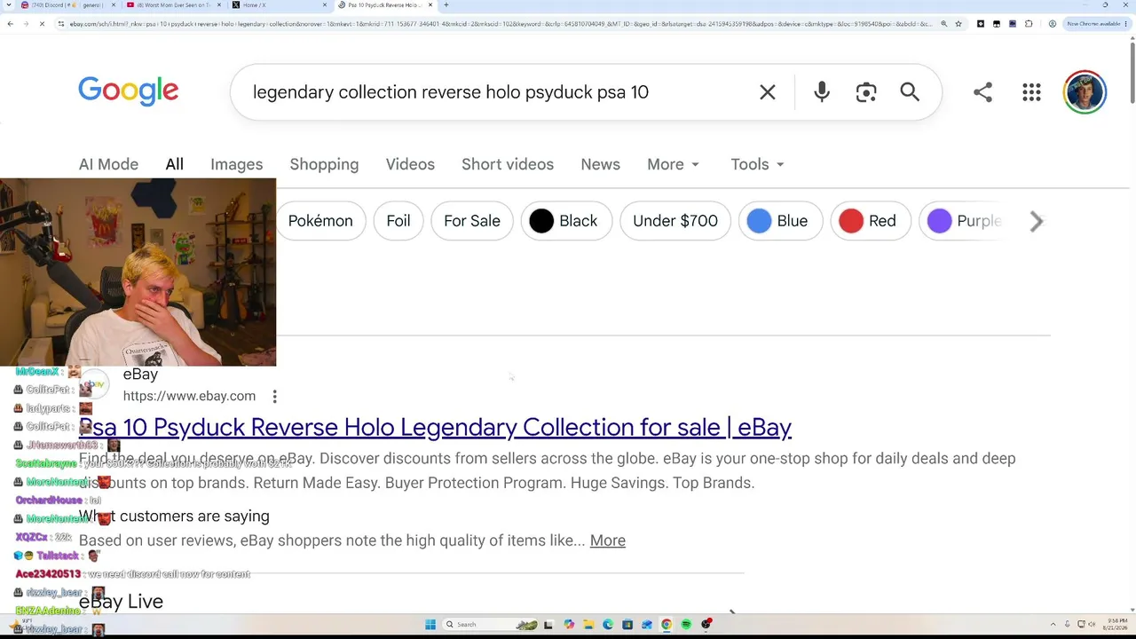Image resolution: width=1136 pixels, height=639 pixels.
Task: Open a new Chrome tab
Action: (446, 5)
